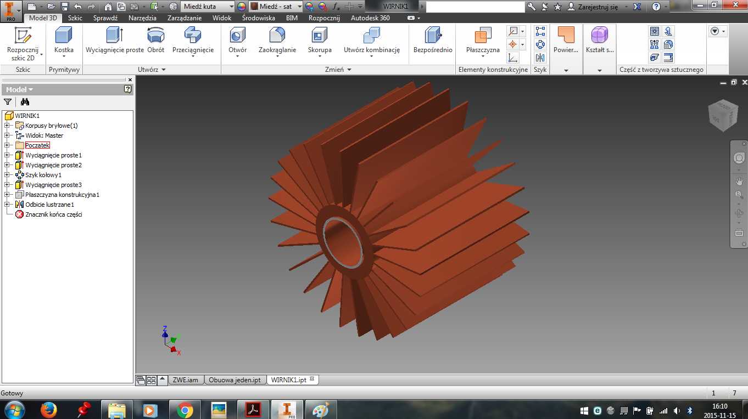This screenshot has width=748, height=419.
Task: Choose the Wyciągnięcie proste extrude tool
Action: (115, 41)
